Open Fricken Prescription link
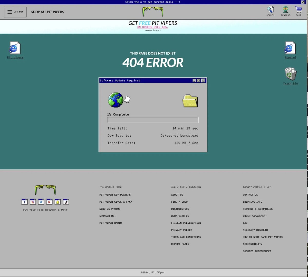Image resolution: width=308 pixels, height=277 pixels. click(186, 223)
